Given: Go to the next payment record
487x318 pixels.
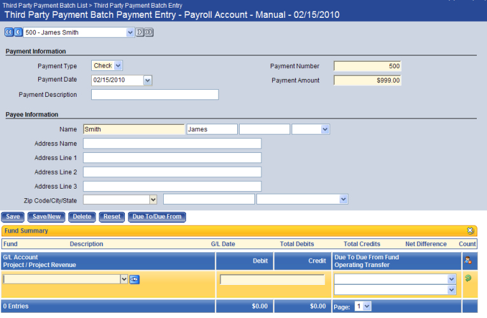Looking at the screenshot, I should tap(140, 32).
